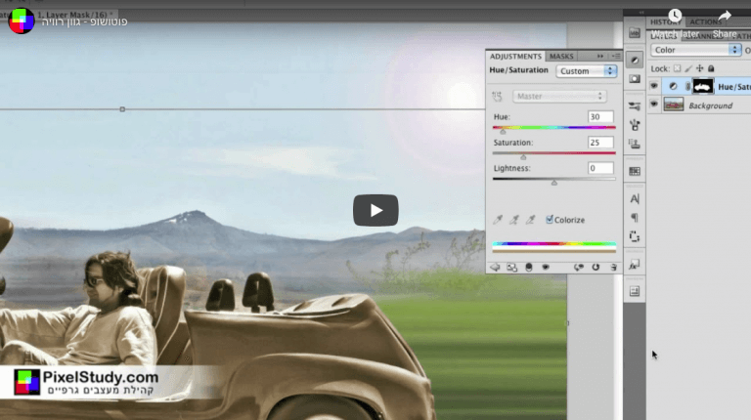Click the Lightness value field 0
The height and width of the screenshot is (420, 751).
(x=600, y=168)
